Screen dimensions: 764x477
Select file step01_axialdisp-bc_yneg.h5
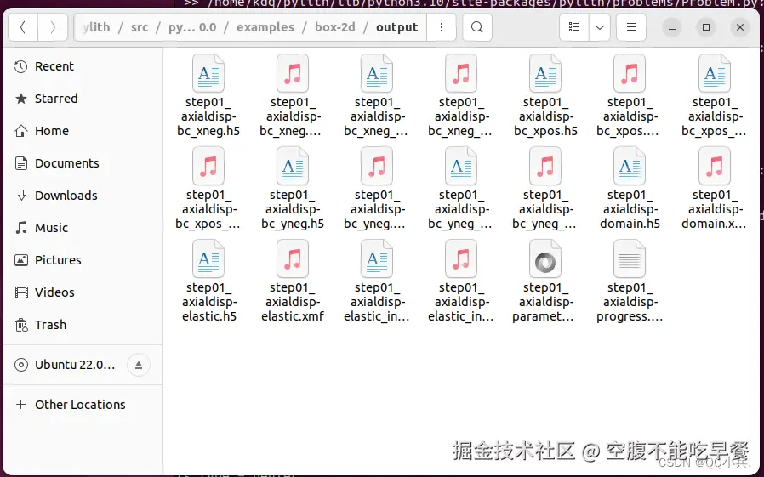point(293,189)
